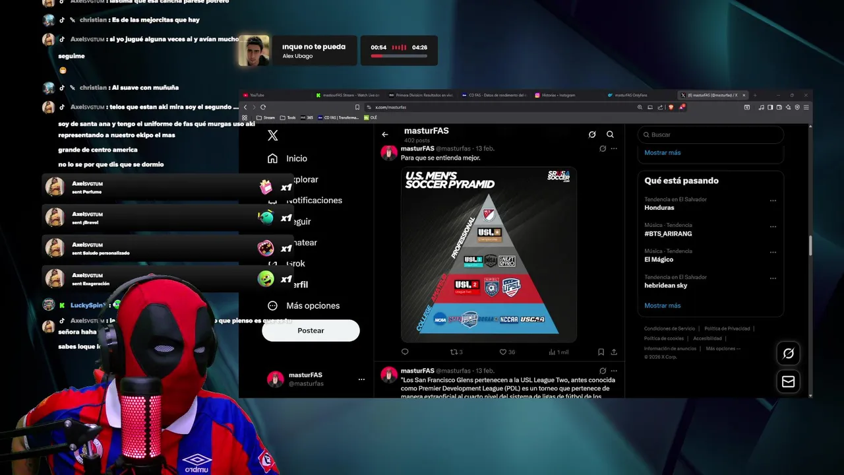Reload the page in browser
The height and width of the screenshot is (475, 844).
click(263, 107)
